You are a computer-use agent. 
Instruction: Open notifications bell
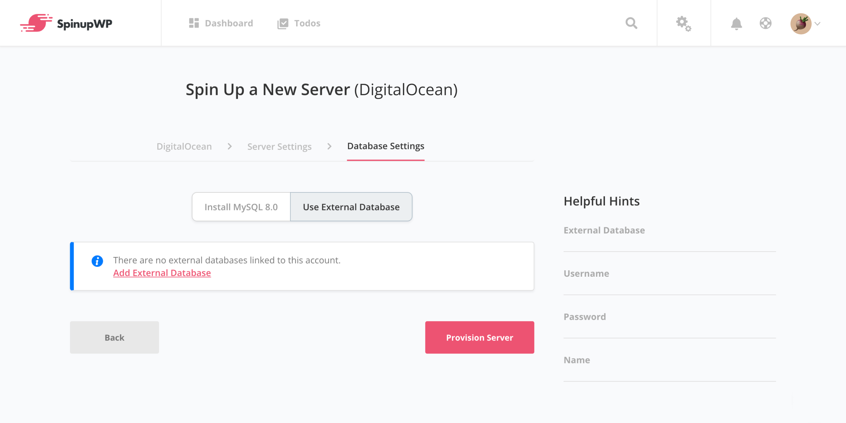pyautogui.click(x=736, y=23)
